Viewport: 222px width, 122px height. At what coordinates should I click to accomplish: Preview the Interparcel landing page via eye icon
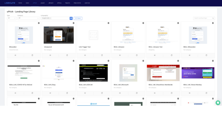click(50, 55)
